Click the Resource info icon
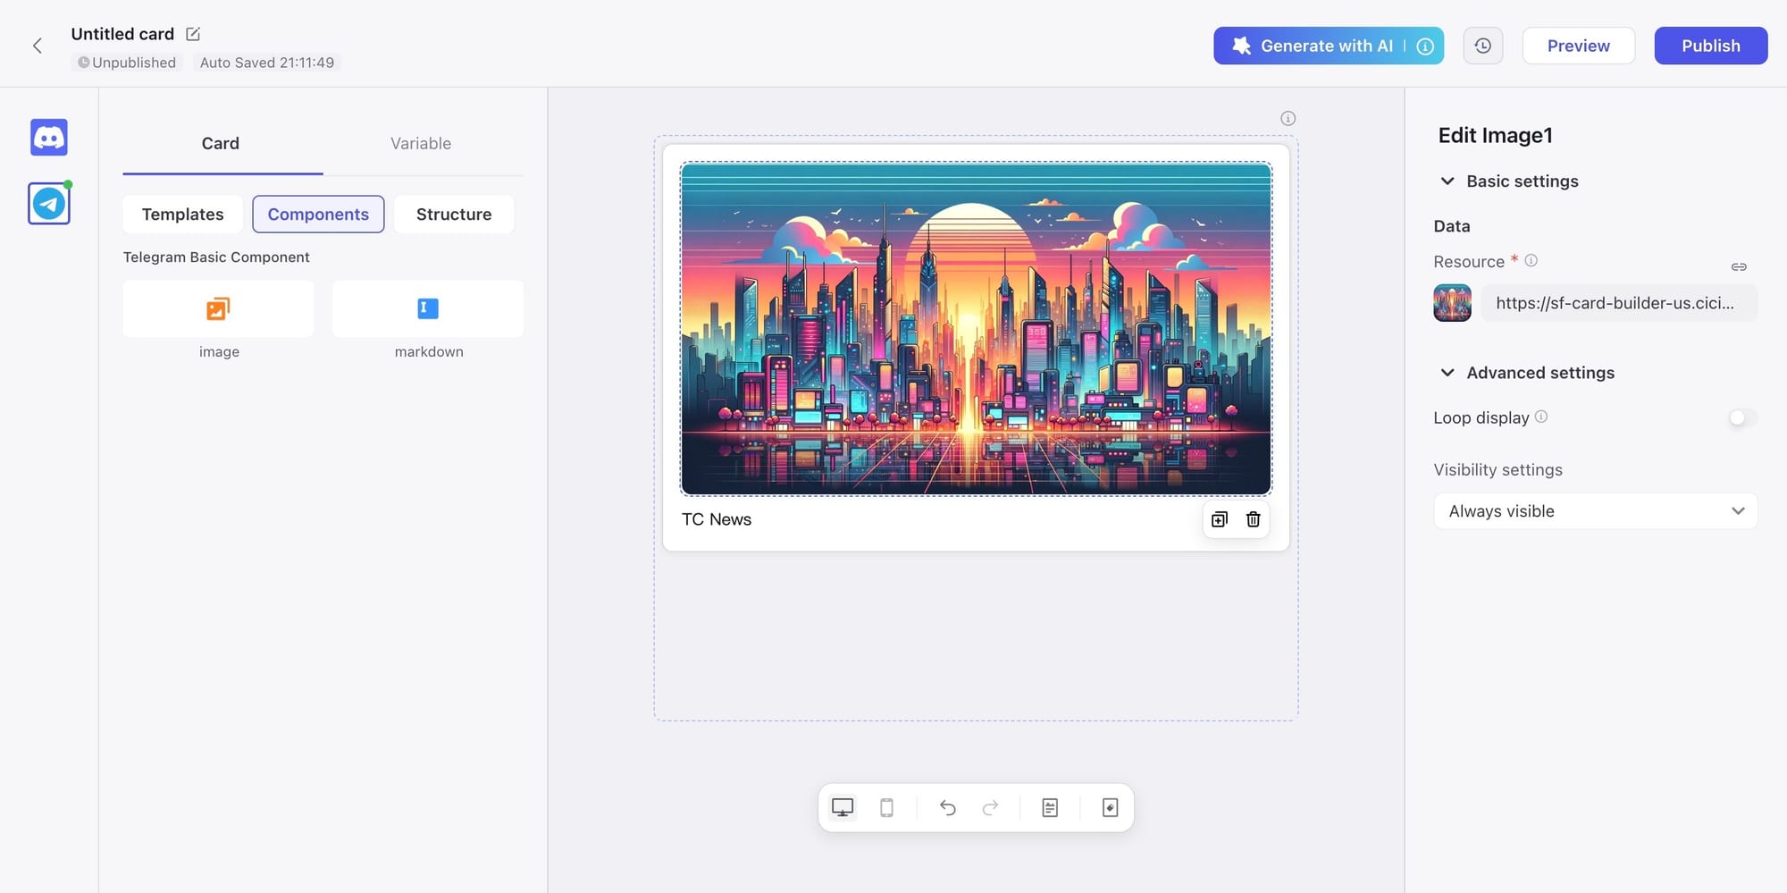This screenshot has width=1787, height=893. [x=1531, y=260]
